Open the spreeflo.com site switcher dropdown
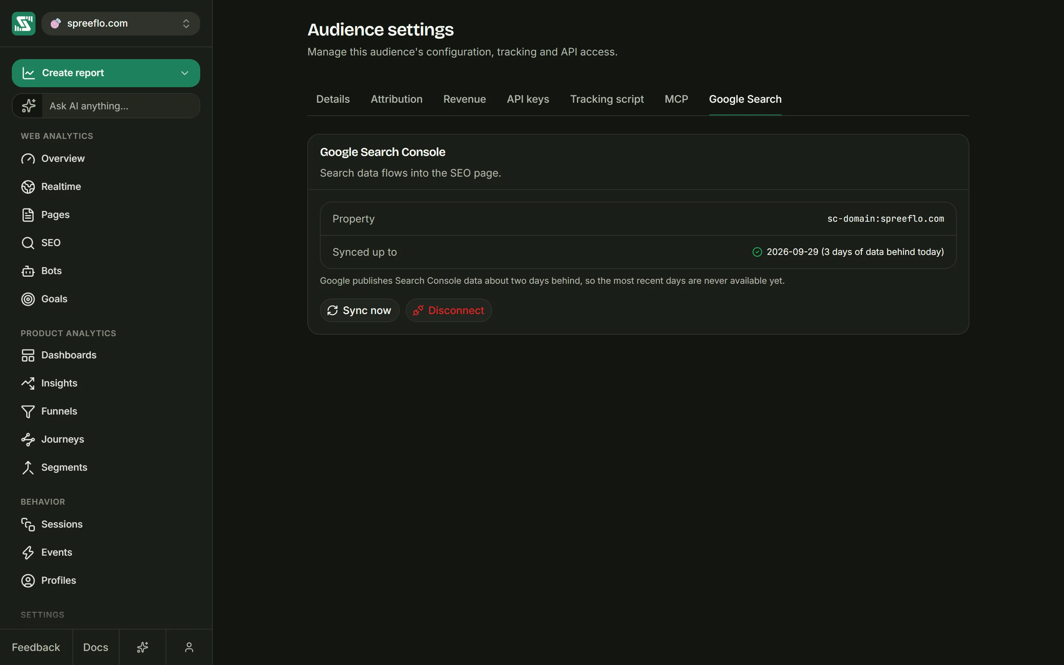The width and height of the screenshot is (1064, 665). pos(120,23)
